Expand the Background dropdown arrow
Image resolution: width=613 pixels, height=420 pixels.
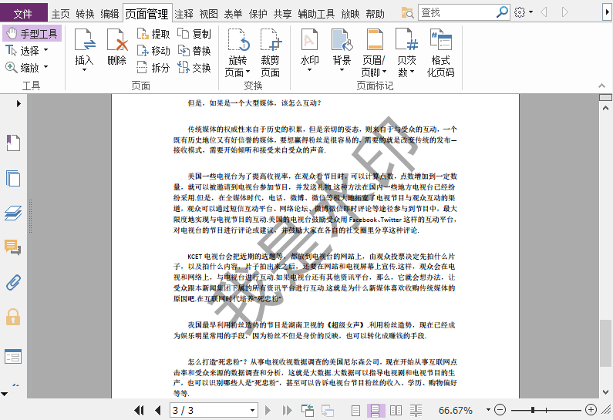[342, 70]
